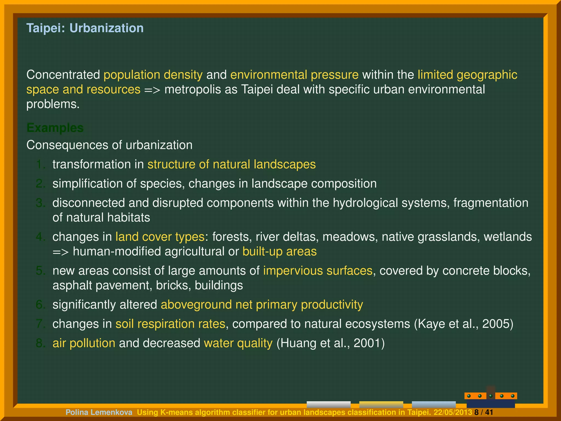Viewport: 561px width, 421px height.
Task: Click the Polina Lemenkova author name in footer
Action: [99, 412]
